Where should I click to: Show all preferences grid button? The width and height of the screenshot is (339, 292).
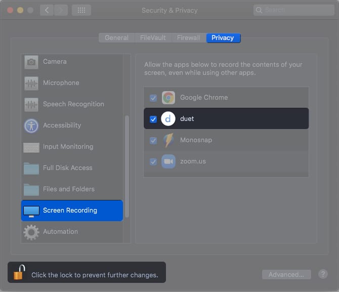pyautogui.click(x=81, y=10)
